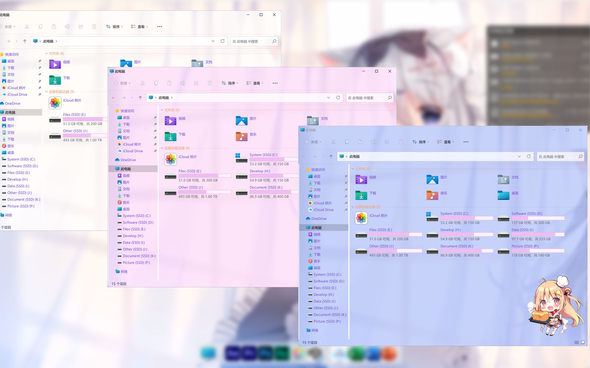Open 视频 folder in blue window

click(361, 180)
